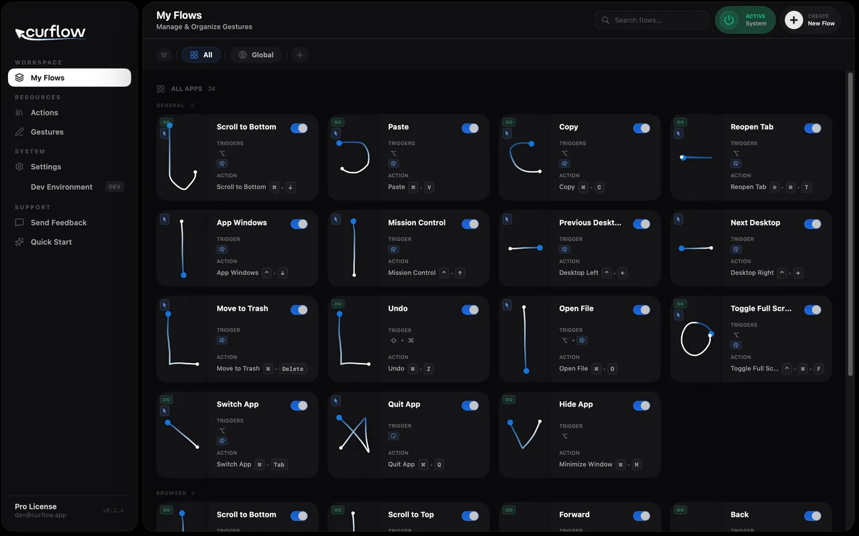Click the Toggle Full Screen circle gesture preview
Viewport: 859px width, 536px height.
point(697,339)
